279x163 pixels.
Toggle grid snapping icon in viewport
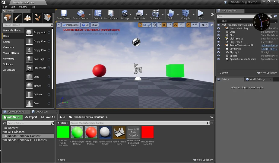(164, 25)
